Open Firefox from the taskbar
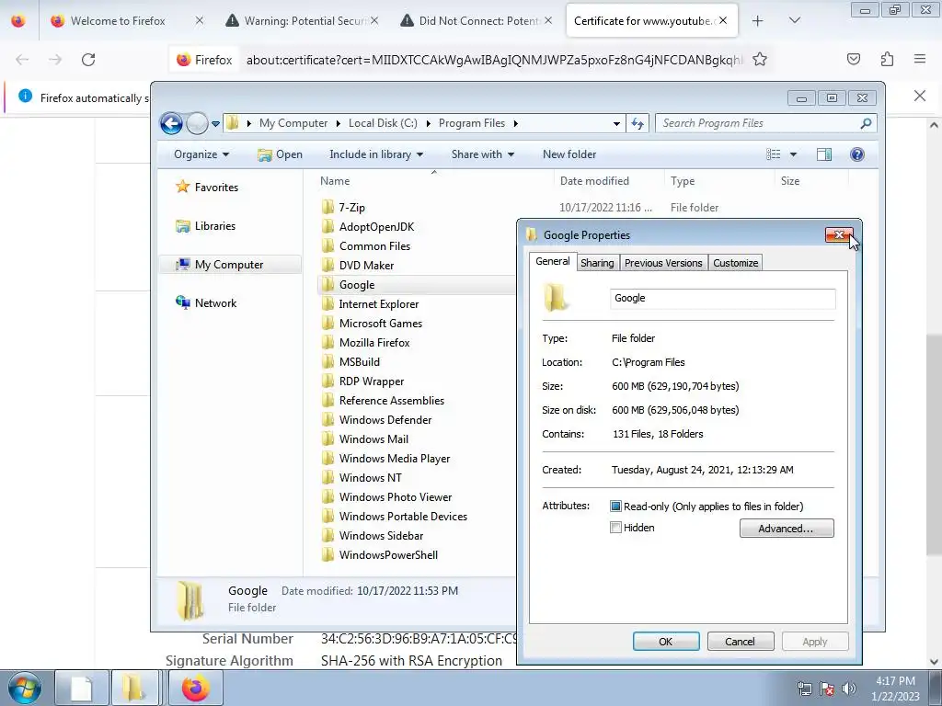This screenshot has height=706, width=942. coord(195,688)
